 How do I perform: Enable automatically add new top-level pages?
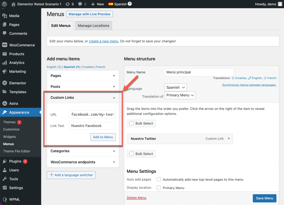pos(159,179)
